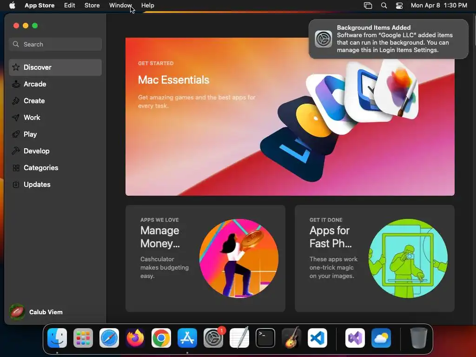The height and width of the screenshot is (357, 476).
Task: Select Discover in the sidebar
Action: (55, 67)
